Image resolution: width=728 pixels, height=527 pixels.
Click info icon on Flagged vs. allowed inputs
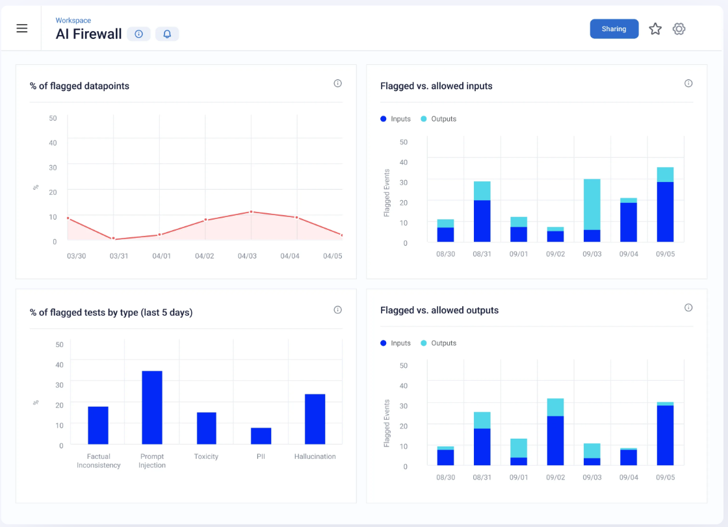tap(688, 83)
